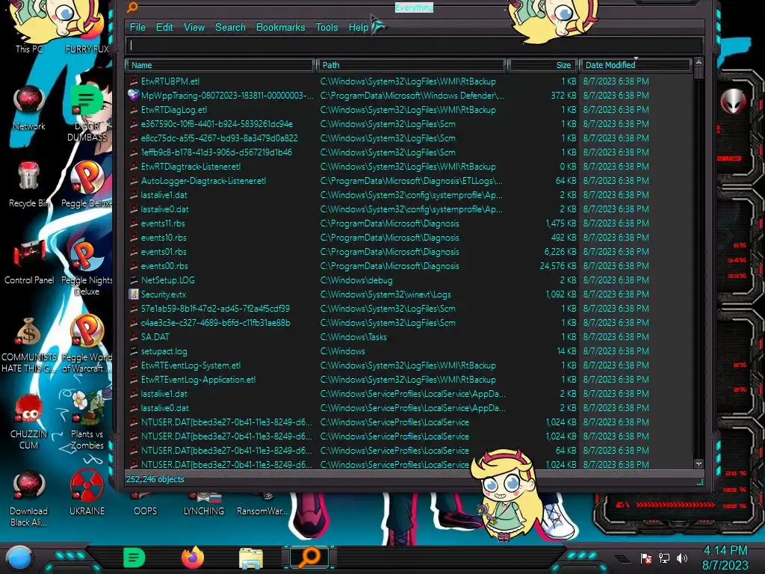Sort results by Path column header
Screen dimensions: 765x574
[411, 65]
